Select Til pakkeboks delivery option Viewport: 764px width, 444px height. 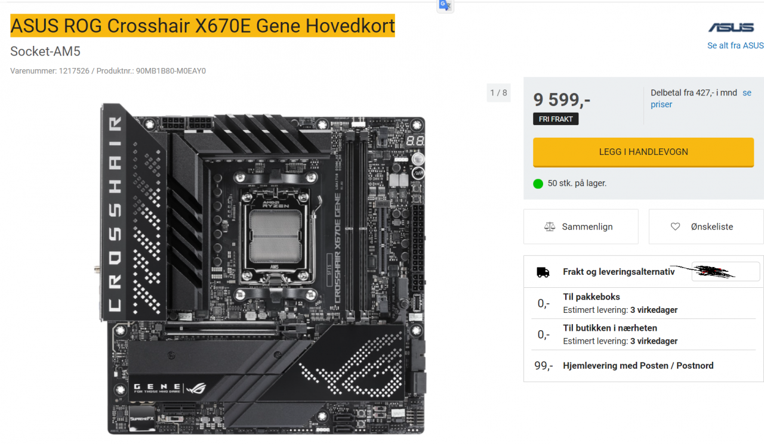click(643, 303)
